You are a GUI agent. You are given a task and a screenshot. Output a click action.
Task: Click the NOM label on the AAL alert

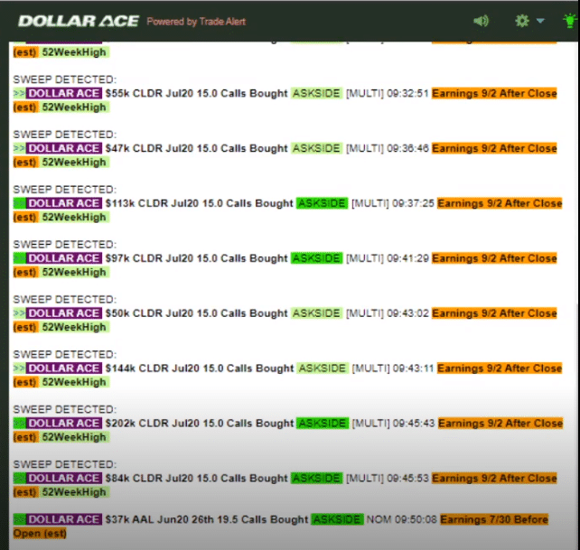point(379,519)
